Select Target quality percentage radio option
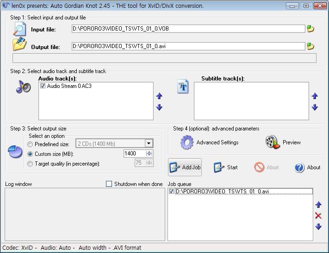The width and height of the screenshot is (329, 253). point(30,164)
